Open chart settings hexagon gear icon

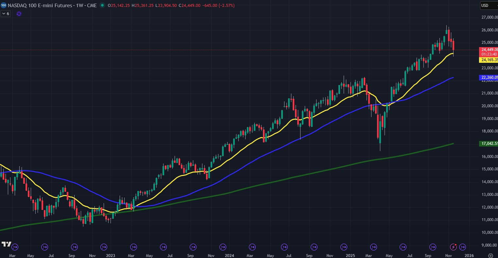pyautogui.click(x=490, y=255)
